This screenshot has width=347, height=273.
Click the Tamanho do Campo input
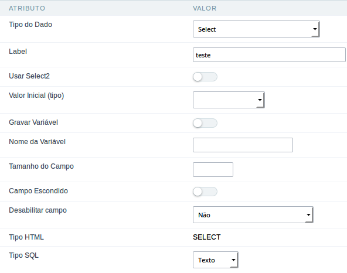(213, 169)
